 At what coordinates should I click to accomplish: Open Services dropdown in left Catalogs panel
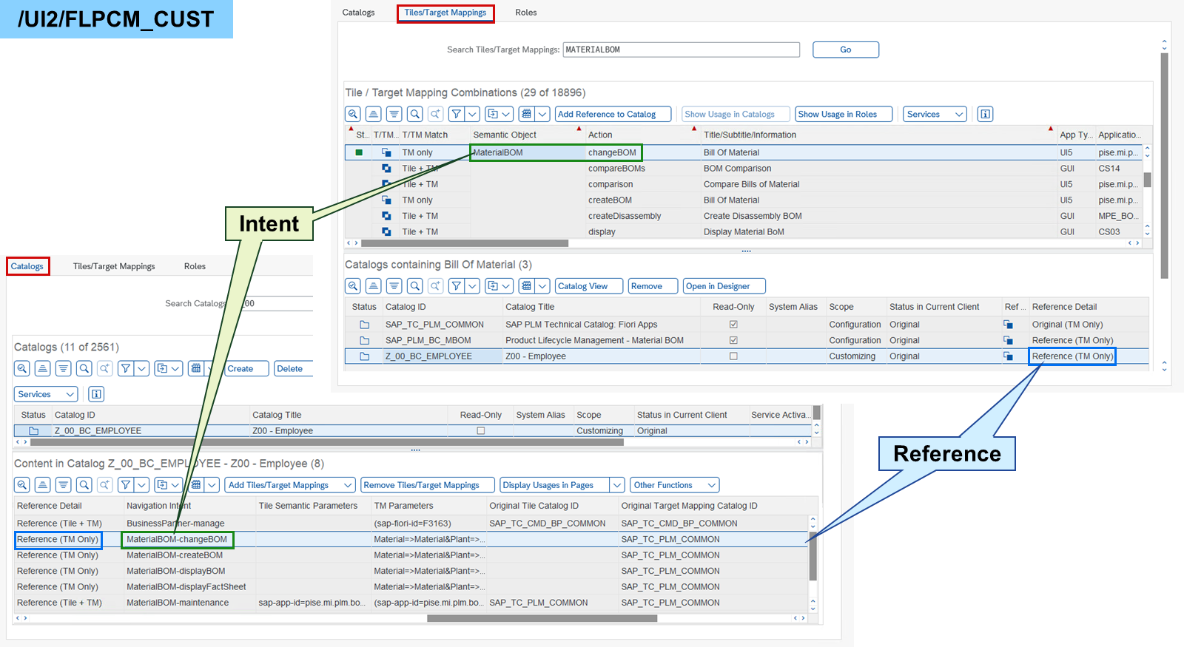46,394
